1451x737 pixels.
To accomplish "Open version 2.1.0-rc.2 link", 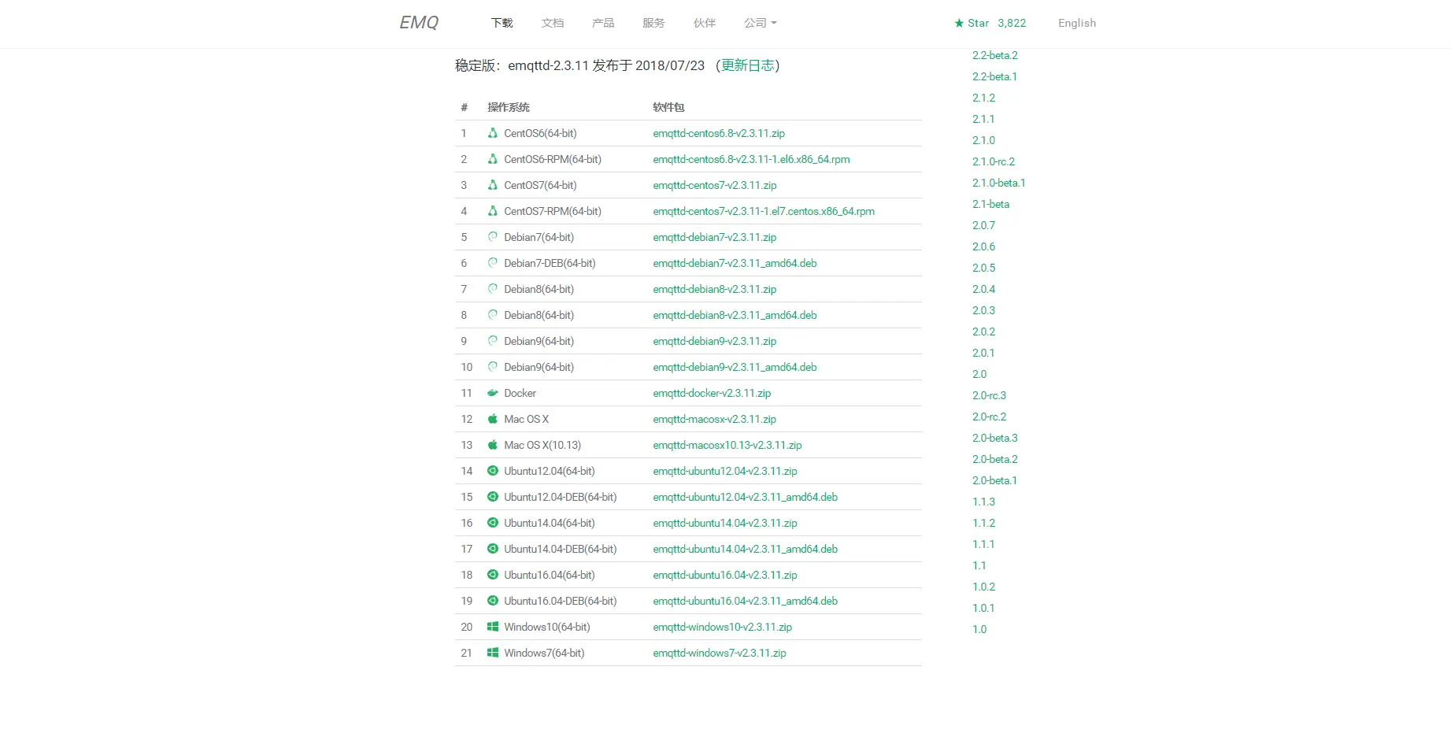I will [x=994, y=161].
